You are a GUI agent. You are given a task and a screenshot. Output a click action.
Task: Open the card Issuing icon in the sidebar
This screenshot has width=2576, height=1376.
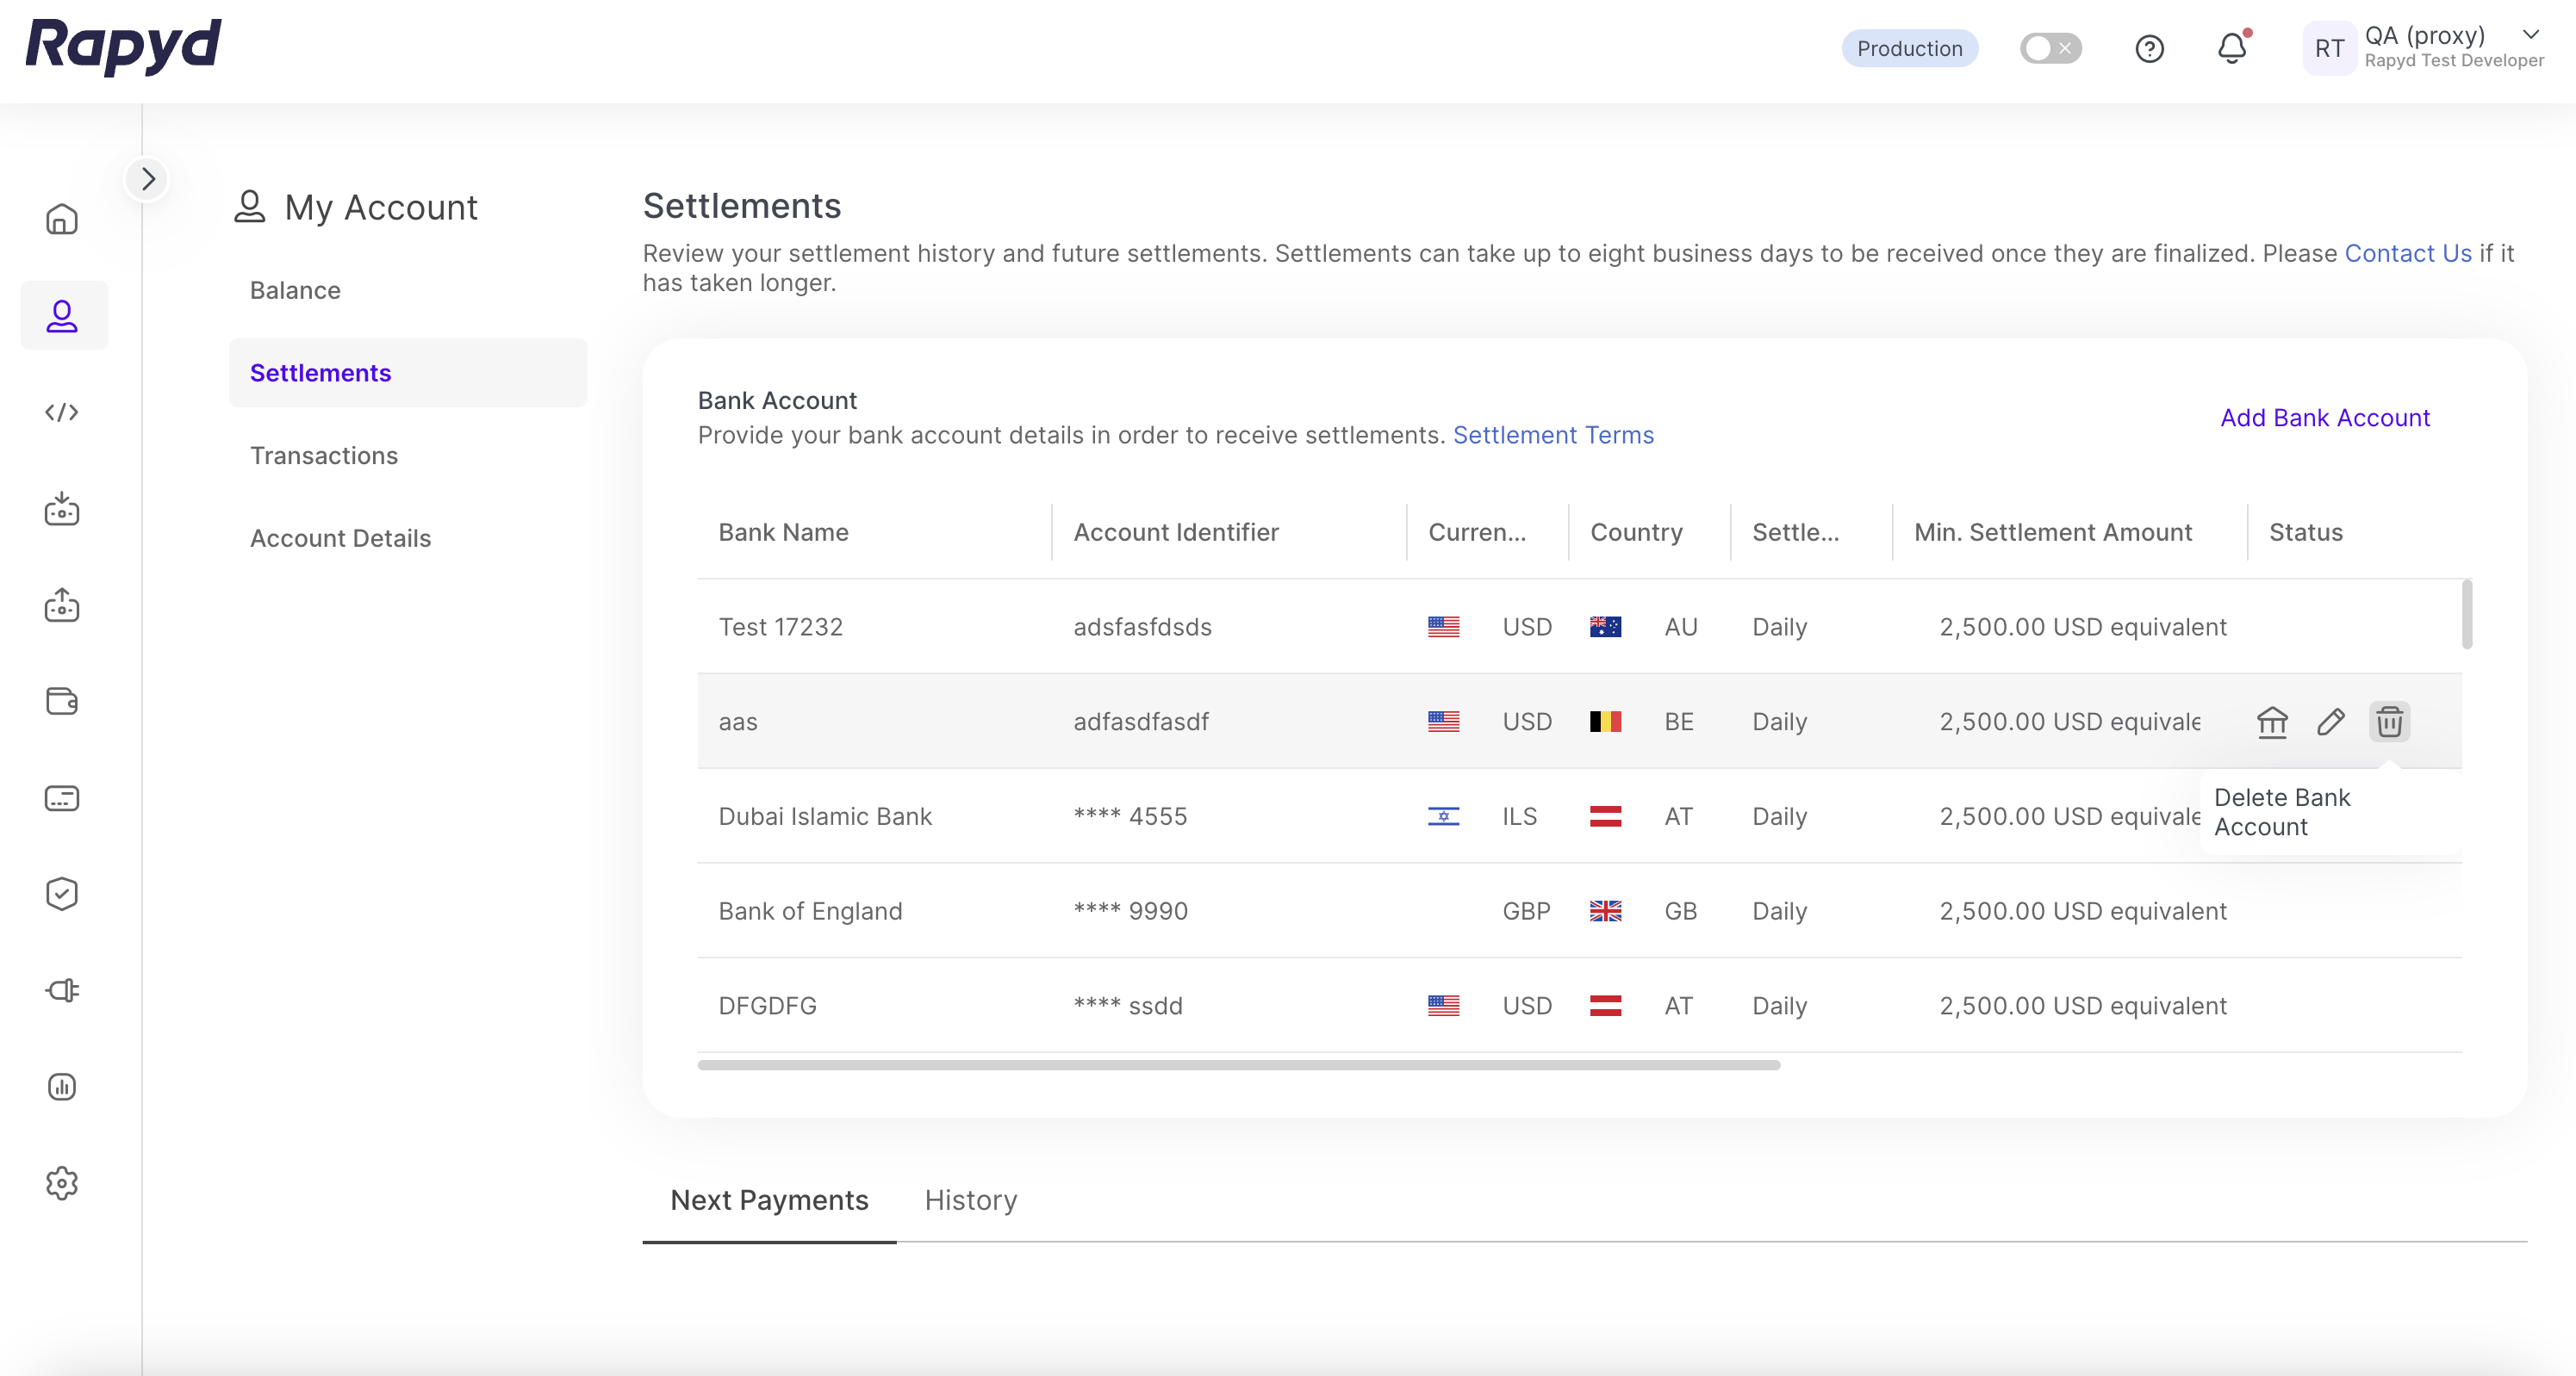tap(62, 797)
